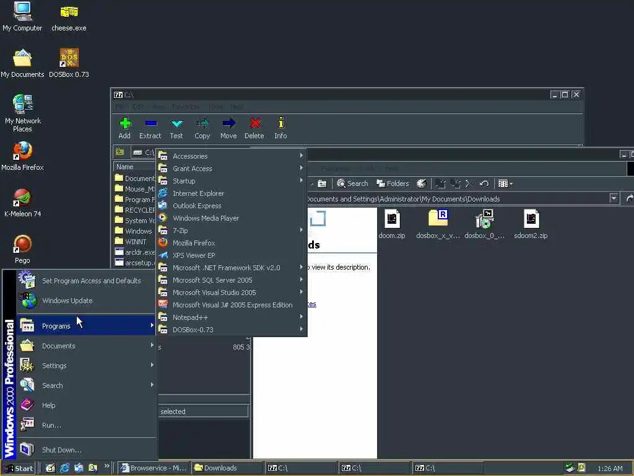Viewport: 634px width, 476px height.
Task: Select doom.zip file in Downloads window
Action: click(392, 224)
